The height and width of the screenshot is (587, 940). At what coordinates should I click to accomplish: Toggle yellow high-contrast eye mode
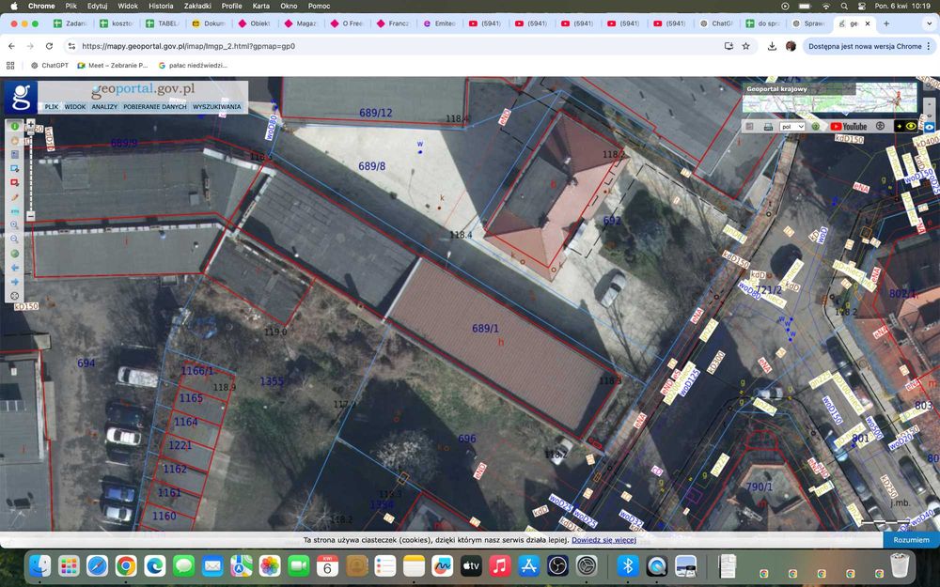coord(906,127)
